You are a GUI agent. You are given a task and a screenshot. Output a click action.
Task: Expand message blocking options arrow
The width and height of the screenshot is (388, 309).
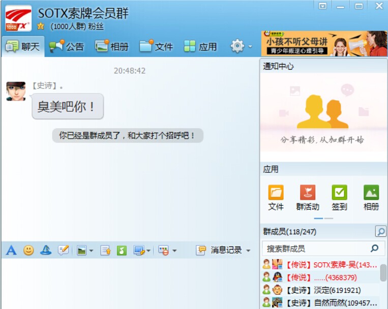click(x=174, y=251)
